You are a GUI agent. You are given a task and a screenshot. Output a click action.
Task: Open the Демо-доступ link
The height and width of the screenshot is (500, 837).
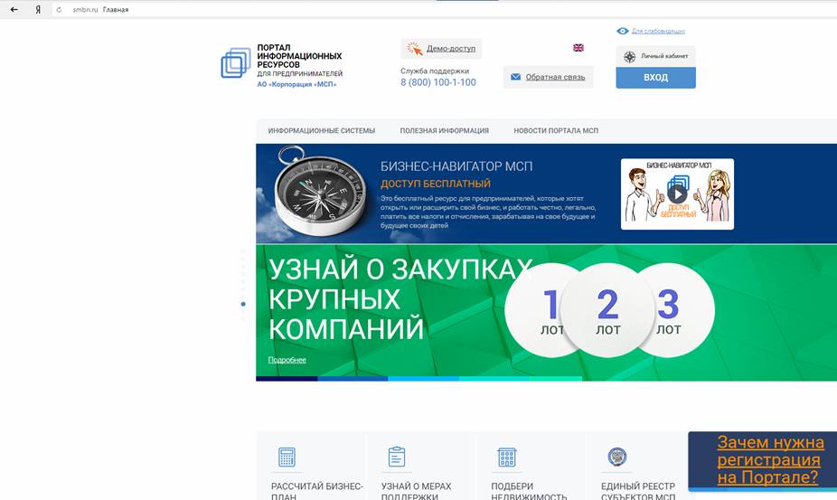[450, 49]
